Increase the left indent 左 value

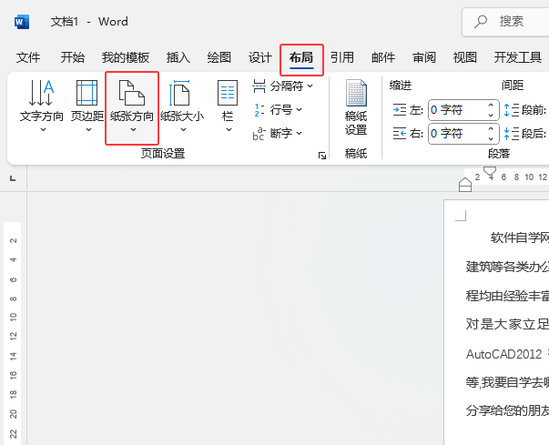[491, 105]
